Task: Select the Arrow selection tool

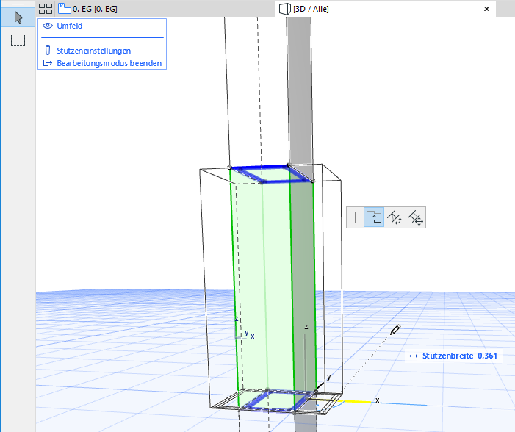Action: click(x=18, y=18)
